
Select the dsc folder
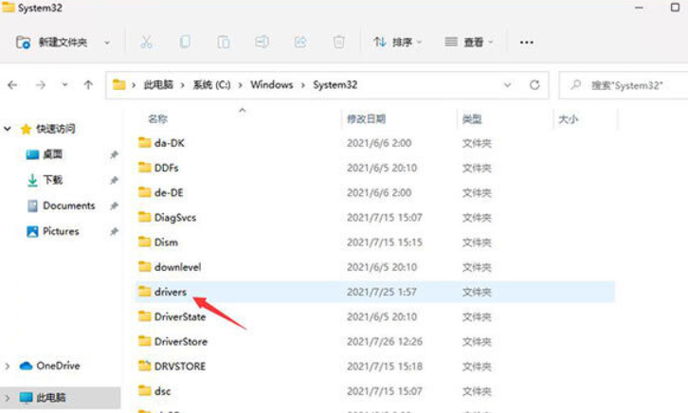162,391
